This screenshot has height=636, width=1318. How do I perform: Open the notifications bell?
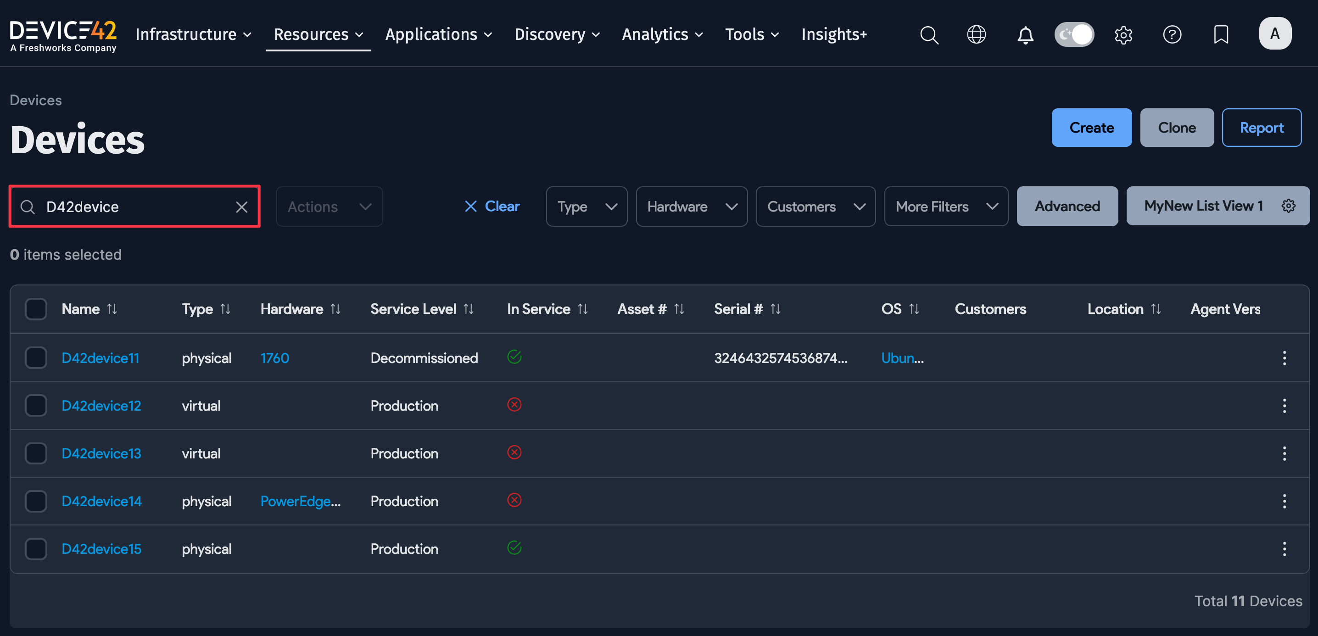(1025, 34)
